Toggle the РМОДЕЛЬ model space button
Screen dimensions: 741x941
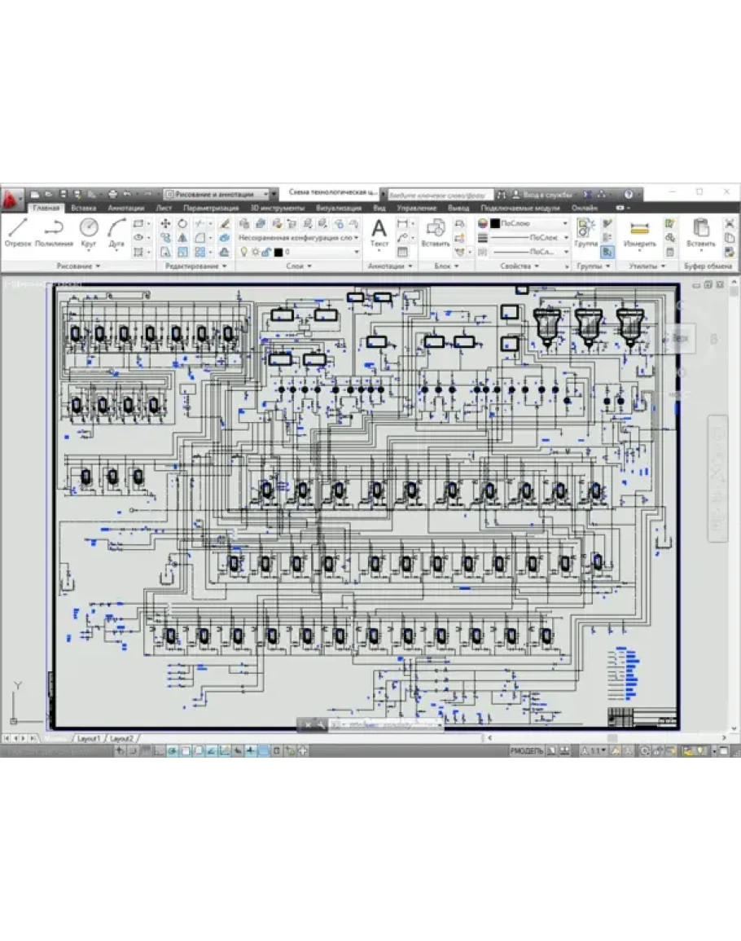(526, 750)
